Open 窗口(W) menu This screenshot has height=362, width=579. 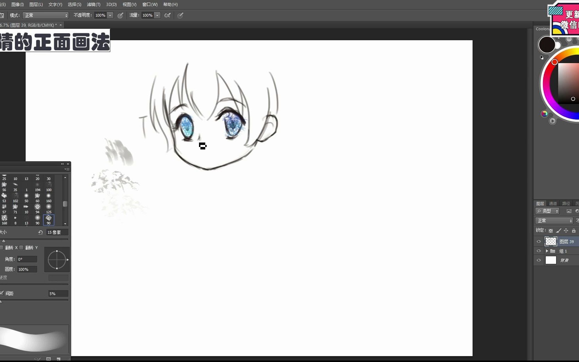click(150, 5)
